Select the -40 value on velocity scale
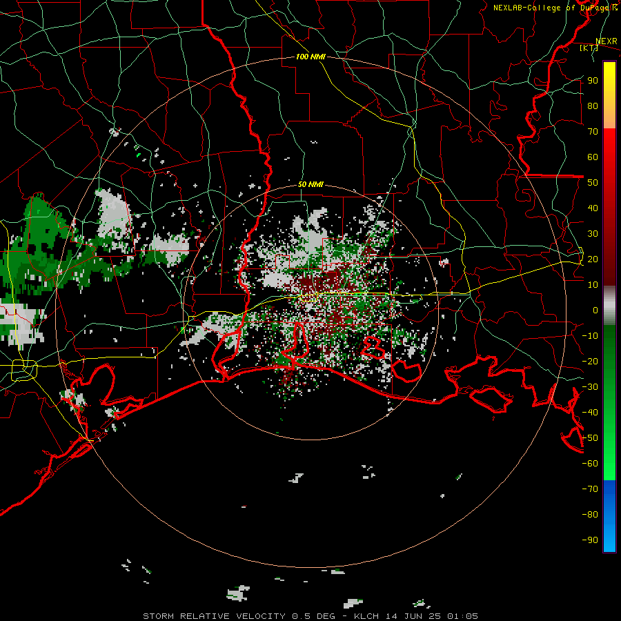This screenshot has width=621, height=621. 590,413
